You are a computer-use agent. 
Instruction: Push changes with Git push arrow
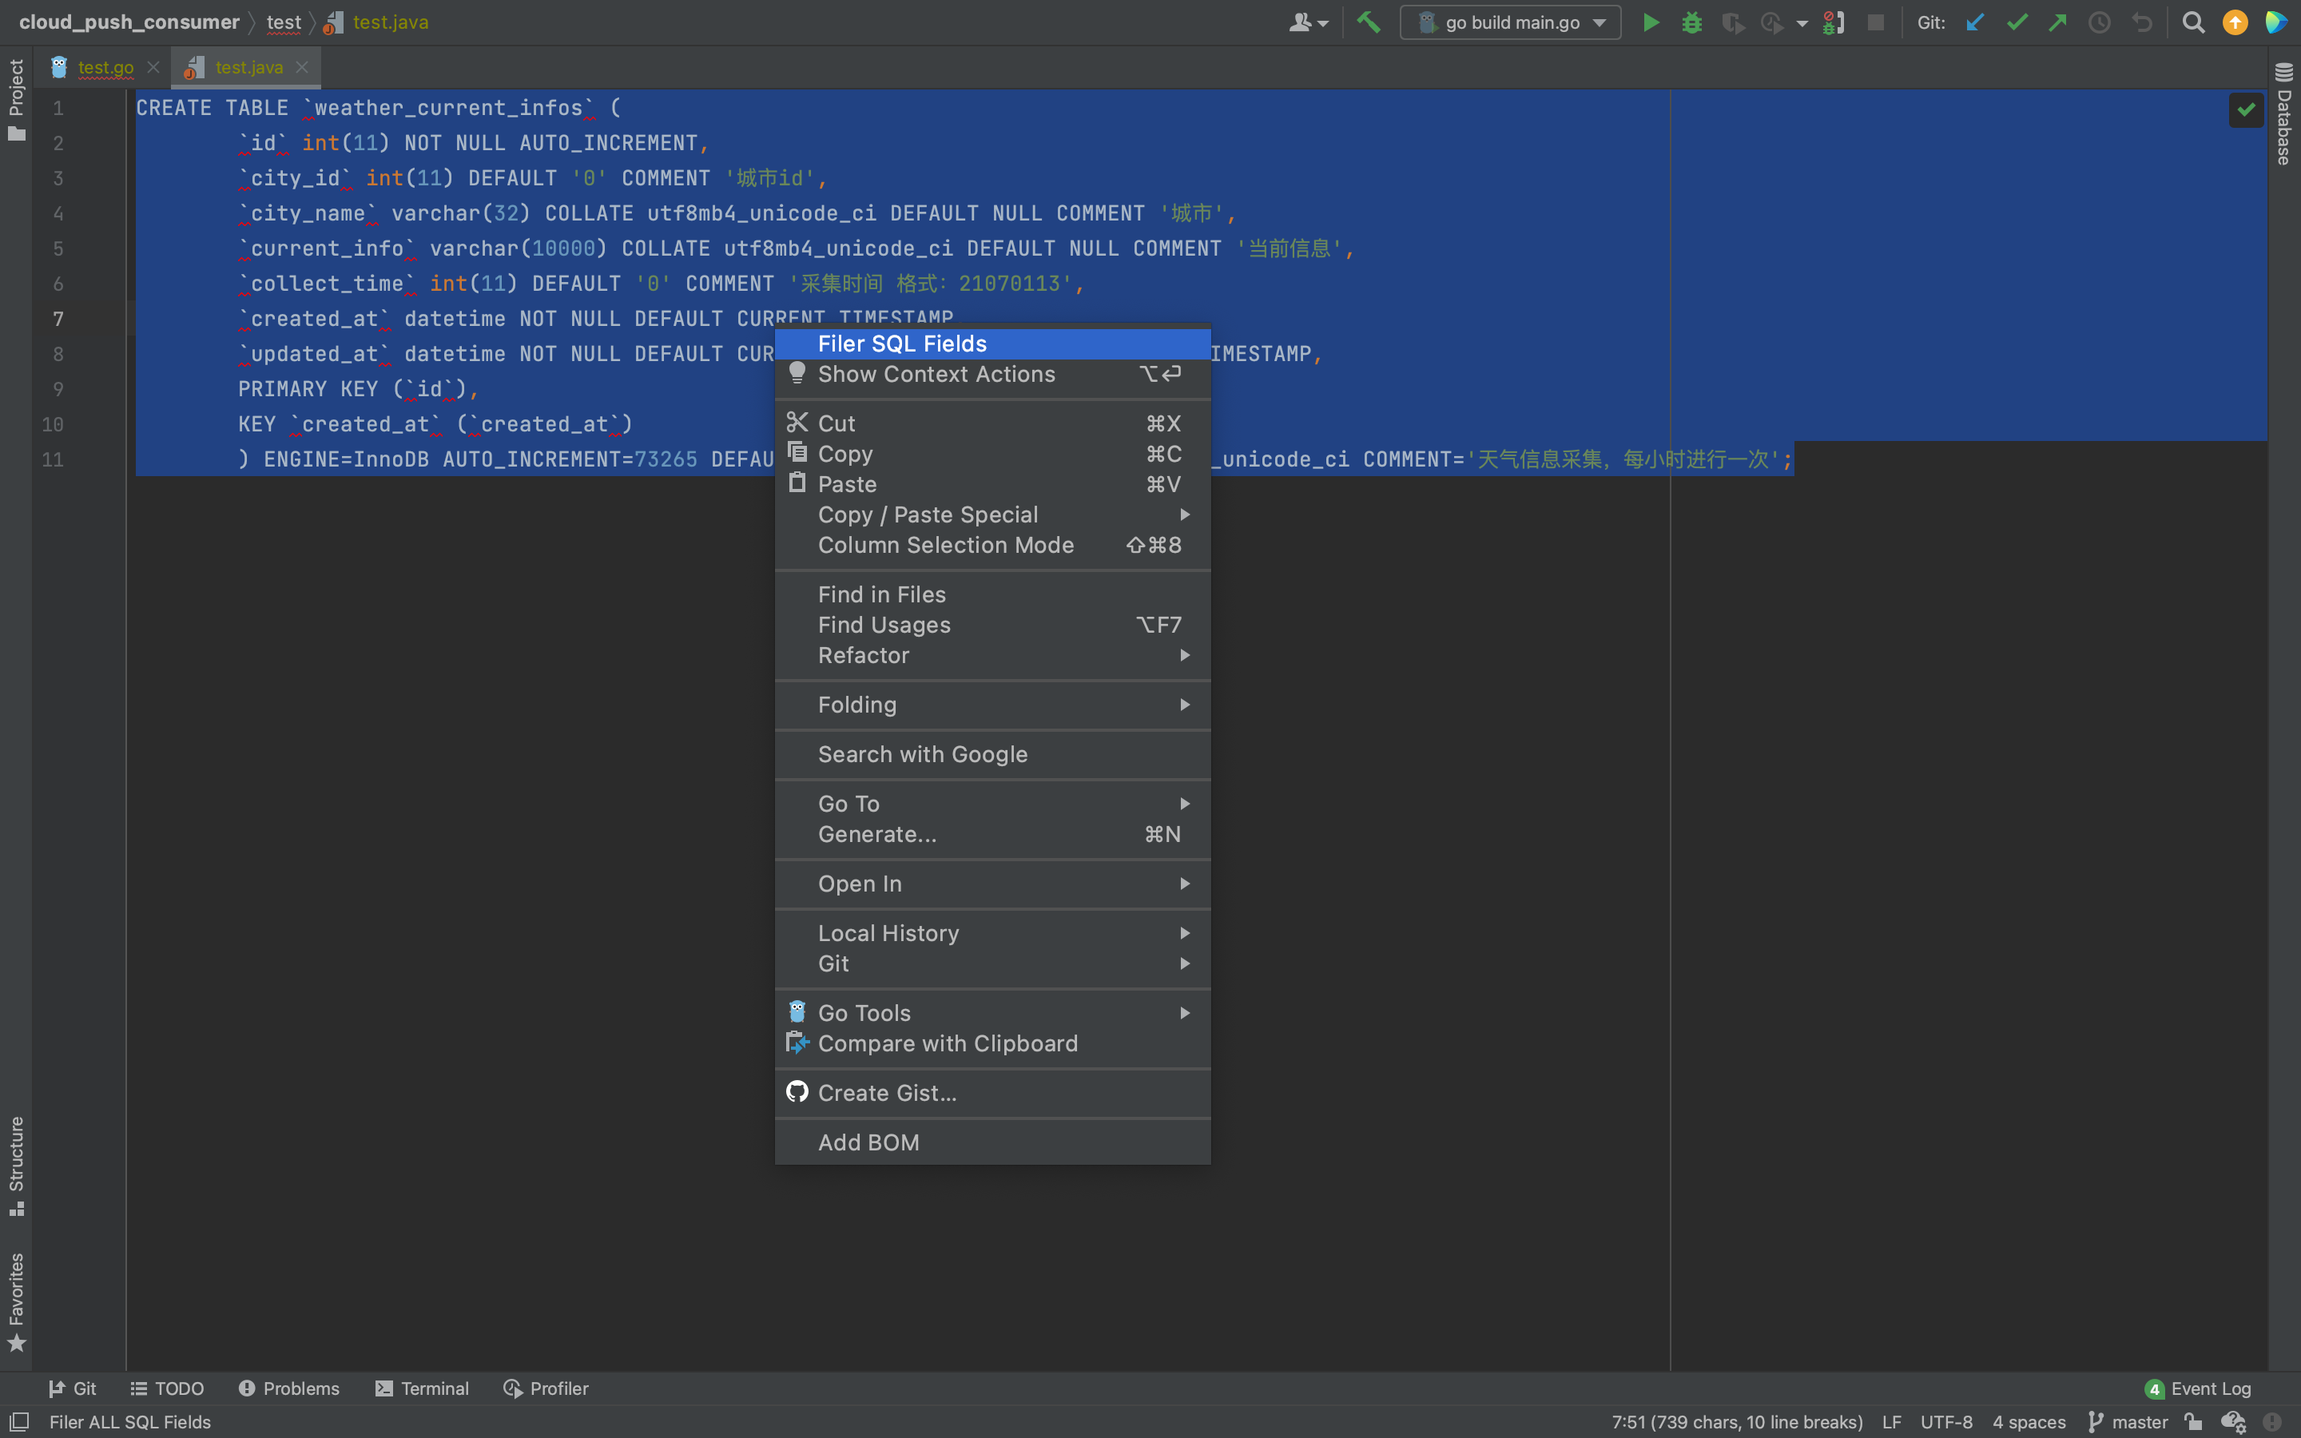2057,23
